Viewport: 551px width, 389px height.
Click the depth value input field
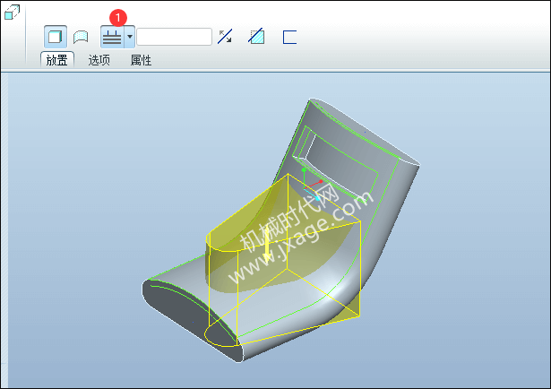175,37
